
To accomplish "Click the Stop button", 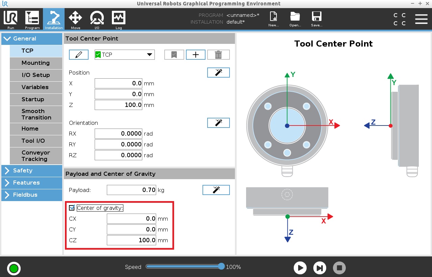I will (x=339, y=268).
